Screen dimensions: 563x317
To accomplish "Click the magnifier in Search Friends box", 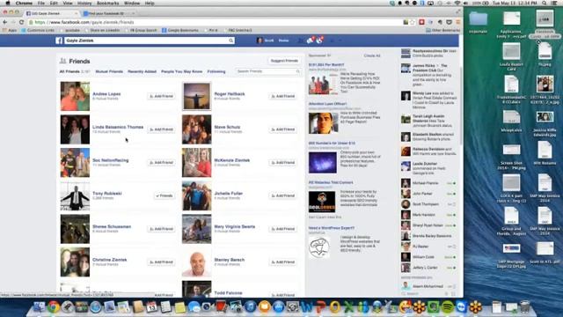I will [297, 71].
